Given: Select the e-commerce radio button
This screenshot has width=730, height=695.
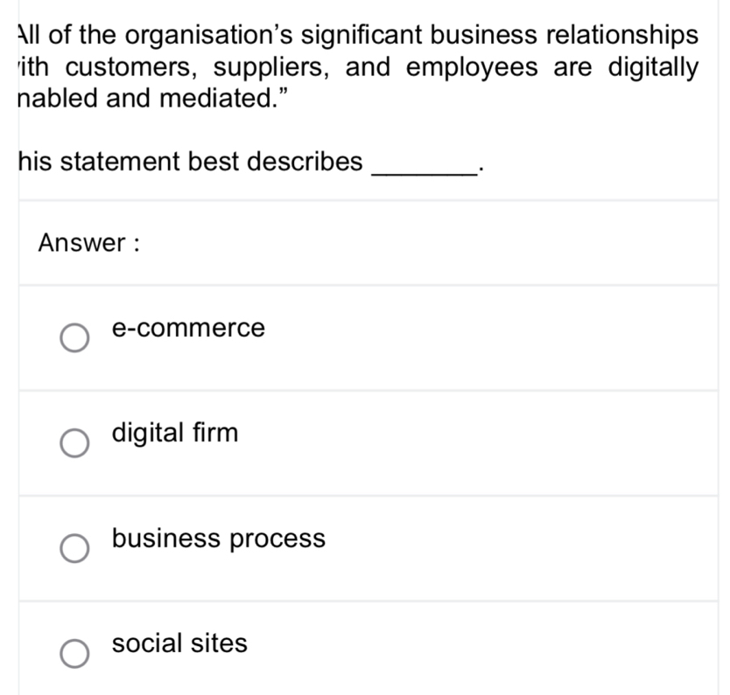Looking at the screenshot, I should (74, 337).
